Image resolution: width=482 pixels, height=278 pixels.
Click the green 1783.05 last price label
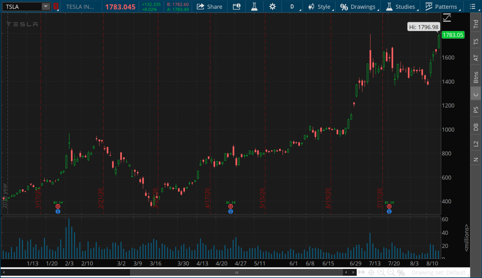pyautogui.click(x=453, y=35)
